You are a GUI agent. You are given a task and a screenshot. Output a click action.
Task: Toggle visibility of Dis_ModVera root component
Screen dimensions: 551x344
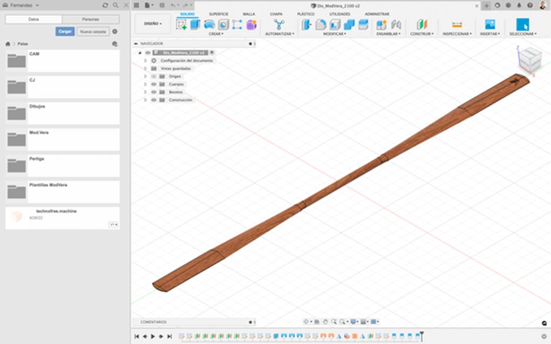tap(148, 53)
